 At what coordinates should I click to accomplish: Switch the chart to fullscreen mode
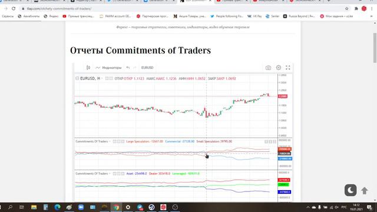(x=288, y=68)
